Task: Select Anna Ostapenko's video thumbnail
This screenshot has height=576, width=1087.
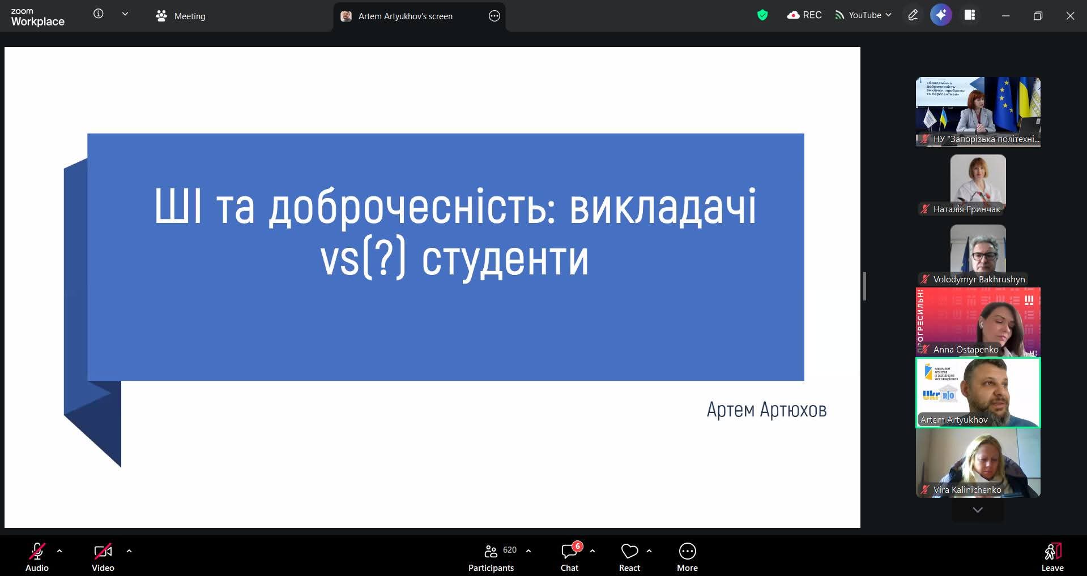Action: [978, 322]
